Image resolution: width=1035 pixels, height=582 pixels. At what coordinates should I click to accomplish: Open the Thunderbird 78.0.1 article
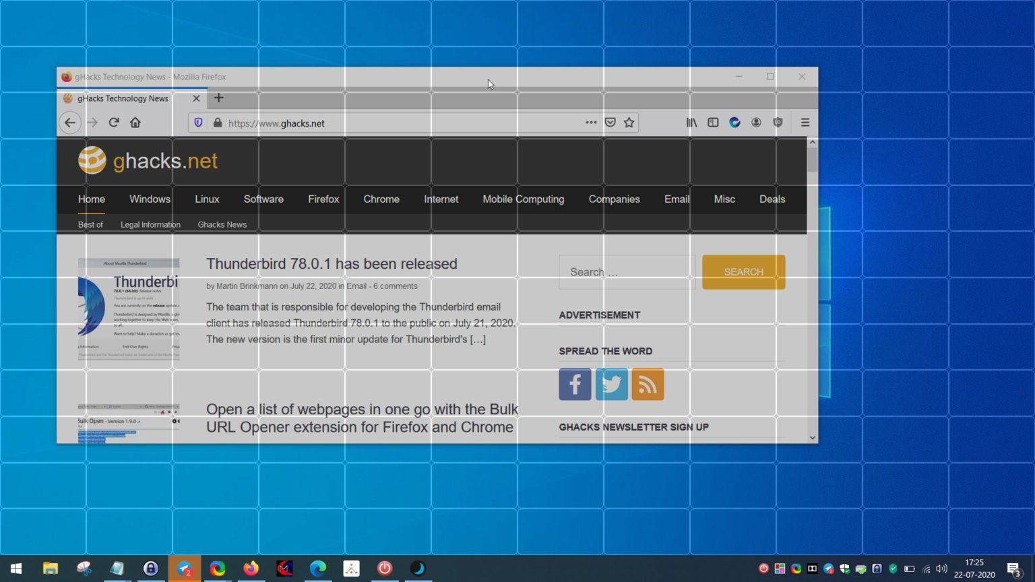(332, 263)
